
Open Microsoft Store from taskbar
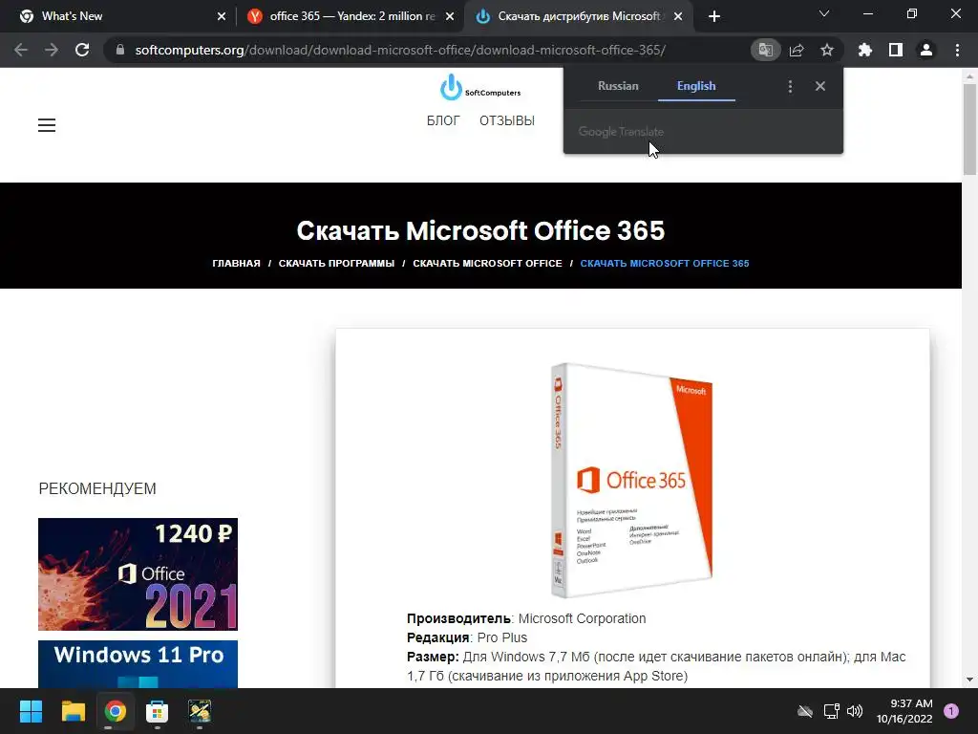(158, 711)
